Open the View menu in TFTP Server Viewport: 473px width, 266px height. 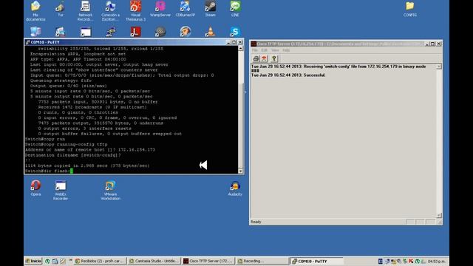point(275,50)
